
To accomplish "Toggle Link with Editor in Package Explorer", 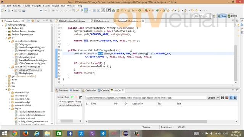I will point(33,21).
